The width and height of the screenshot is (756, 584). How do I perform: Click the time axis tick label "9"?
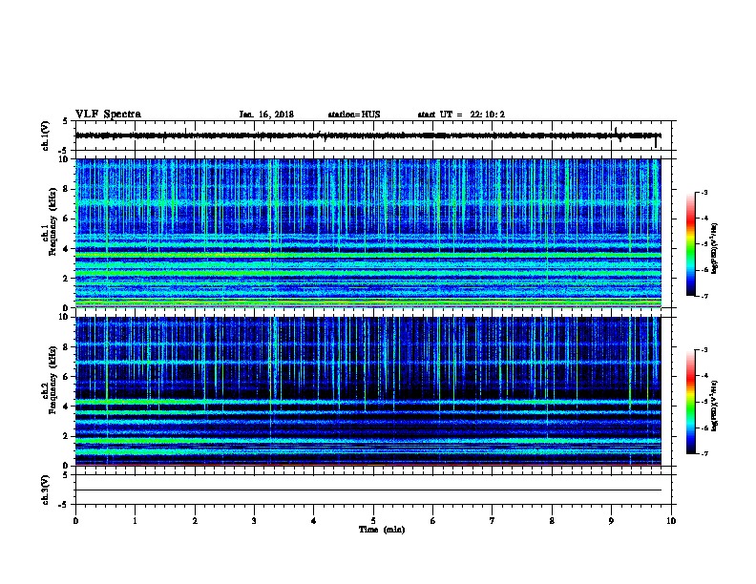(x=611, y=521)
